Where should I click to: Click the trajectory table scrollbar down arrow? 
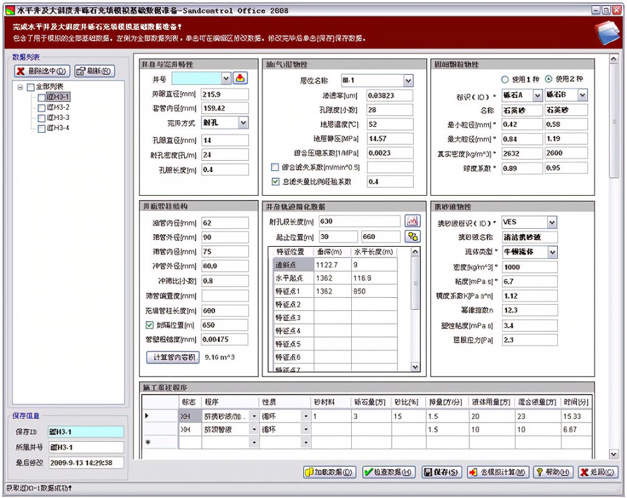pyautogui.click(x=415, y=367)
